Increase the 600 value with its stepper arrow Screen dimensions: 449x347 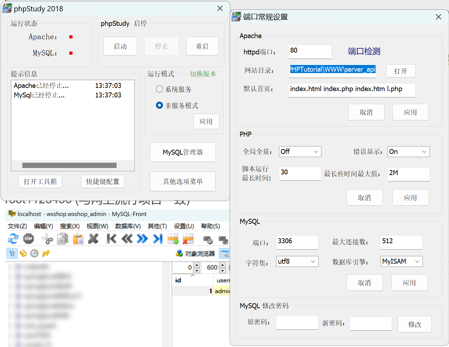click(x=222, y=265)
